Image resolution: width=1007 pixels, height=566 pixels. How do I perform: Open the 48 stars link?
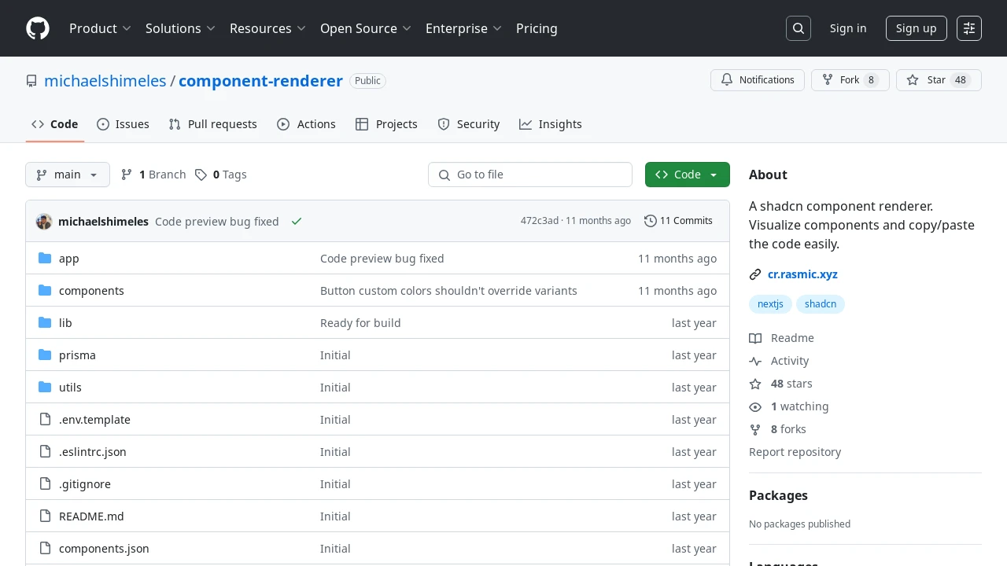pos(780,384)
